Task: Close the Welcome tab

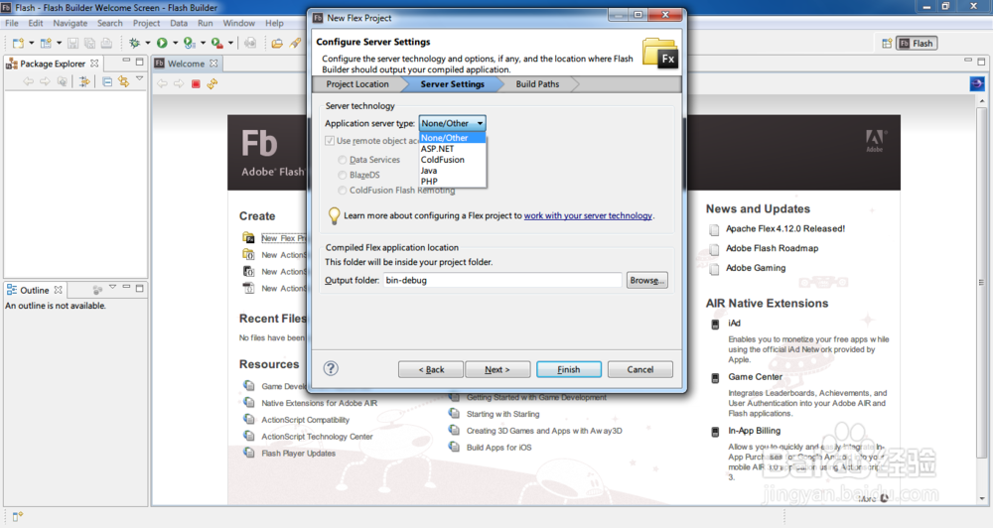Action: (213, 64)
